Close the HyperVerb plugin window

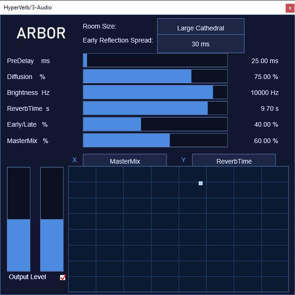(x=290, y=8)
